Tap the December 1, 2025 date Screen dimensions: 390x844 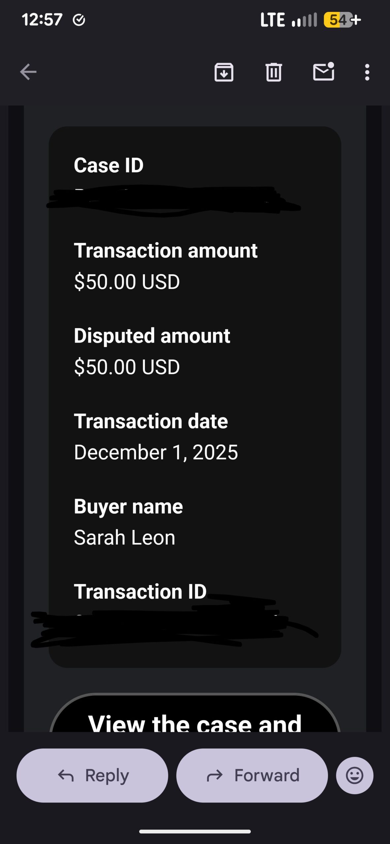click(156, 452)
